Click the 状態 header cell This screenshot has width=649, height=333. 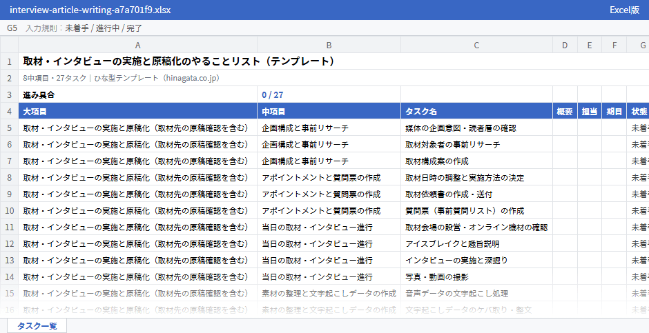click(638, 111)
